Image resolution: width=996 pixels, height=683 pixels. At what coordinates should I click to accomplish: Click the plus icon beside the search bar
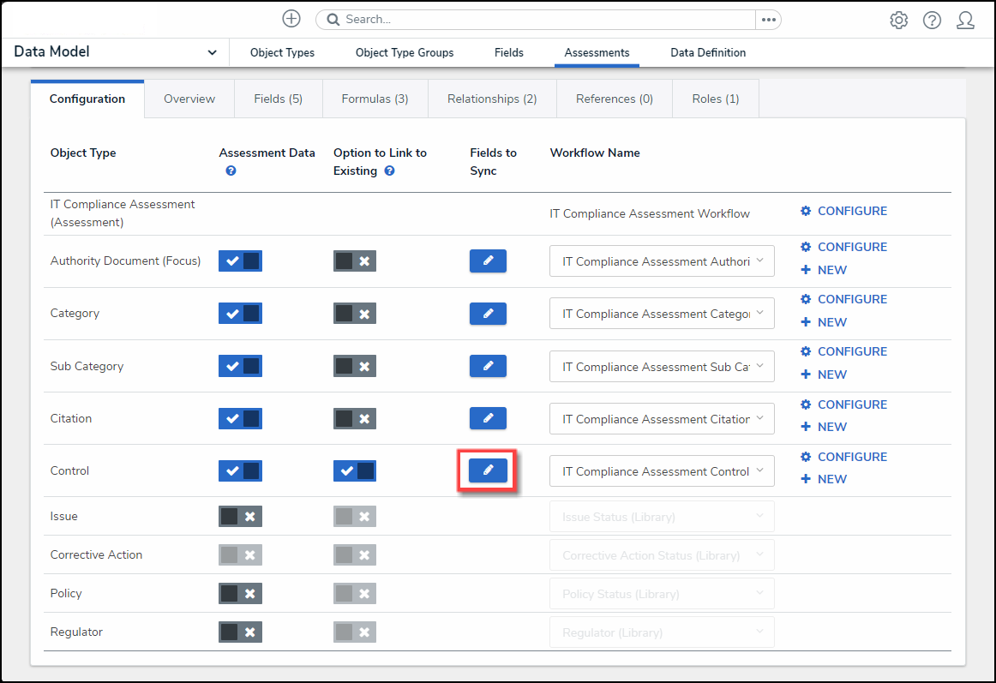pyautogui.click(x=291, y=19)
